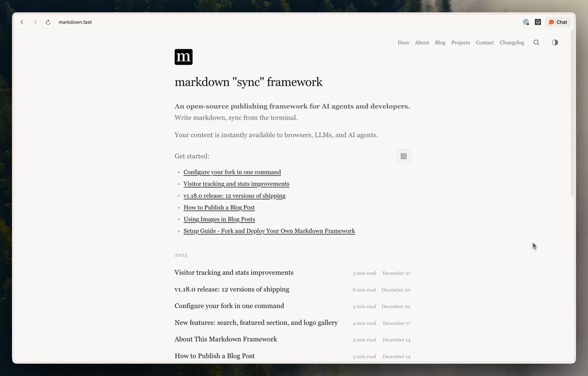Open the 'Setup Guide - Fork and Deploy' link
The width and height of the screenshot is (588, 376).
click(269, 231)
